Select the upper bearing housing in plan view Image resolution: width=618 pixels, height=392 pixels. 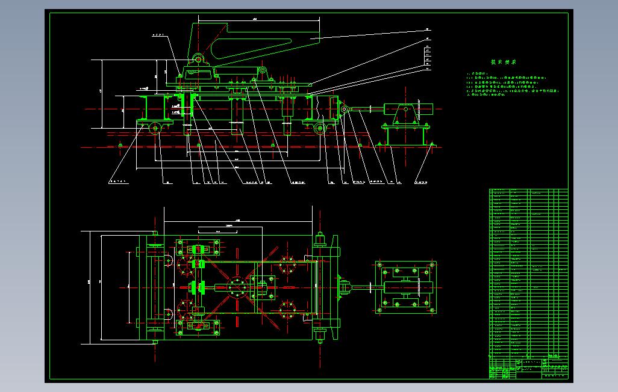pos(198,250)
